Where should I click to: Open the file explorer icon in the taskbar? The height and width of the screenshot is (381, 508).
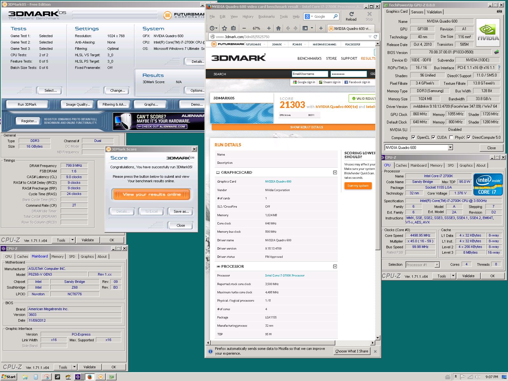25,377
